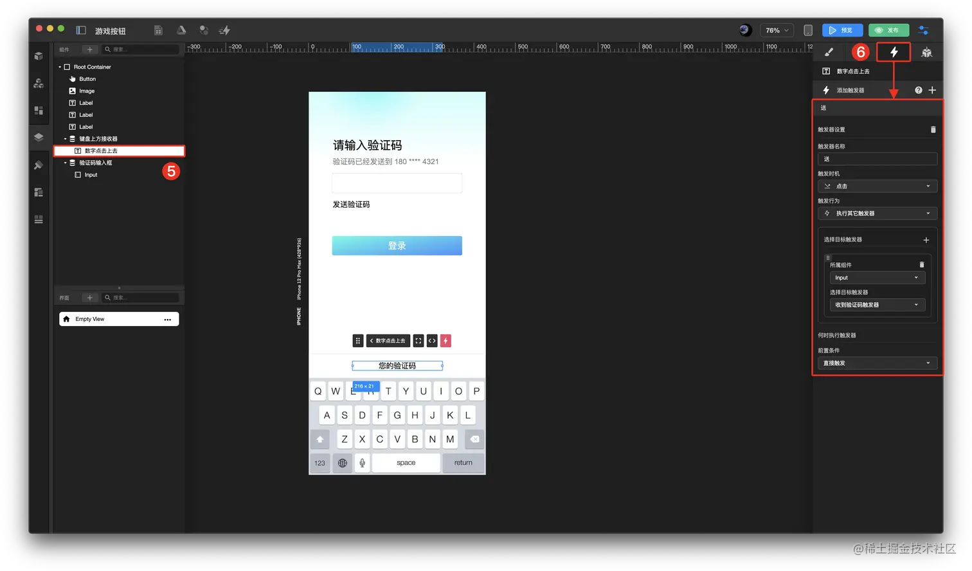Click the layers icon in left sidebar

pos(39,137)
